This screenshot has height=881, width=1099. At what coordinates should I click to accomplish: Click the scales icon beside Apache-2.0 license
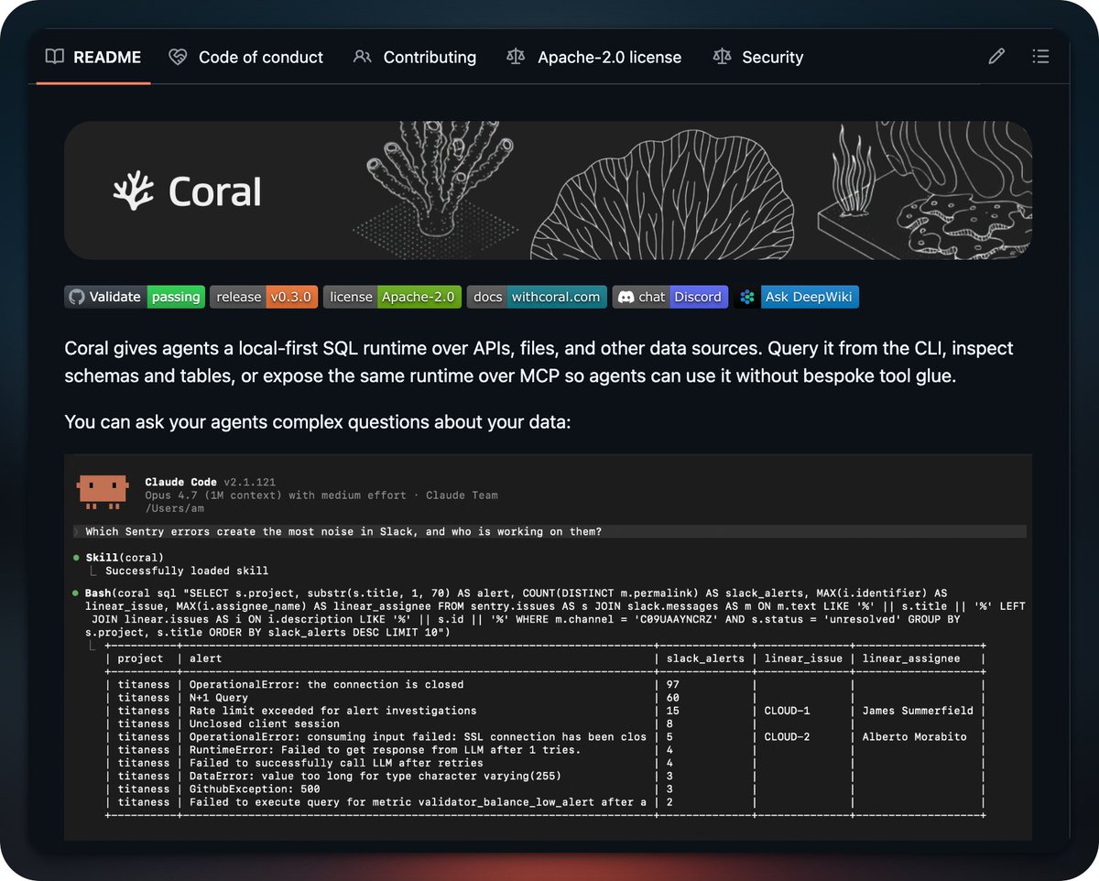(516, 57)
